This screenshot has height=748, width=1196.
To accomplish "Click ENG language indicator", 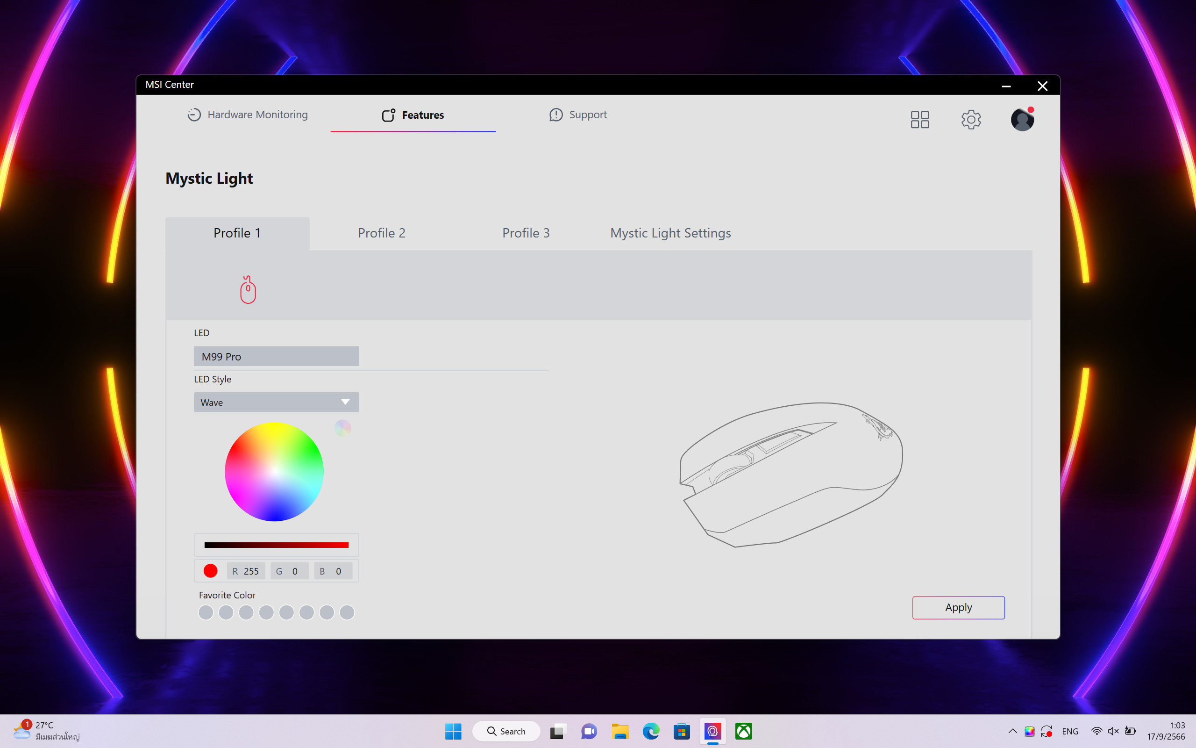I will pyautogui.click(x=1070, y=731).
